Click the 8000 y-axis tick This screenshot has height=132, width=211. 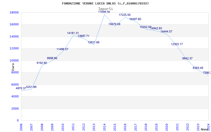coord(15,72)
